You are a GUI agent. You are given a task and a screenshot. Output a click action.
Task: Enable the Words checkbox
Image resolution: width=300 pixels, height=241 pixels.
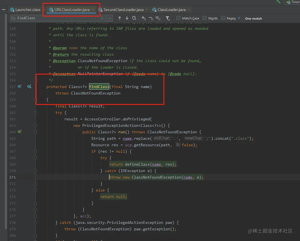(204, 18)
